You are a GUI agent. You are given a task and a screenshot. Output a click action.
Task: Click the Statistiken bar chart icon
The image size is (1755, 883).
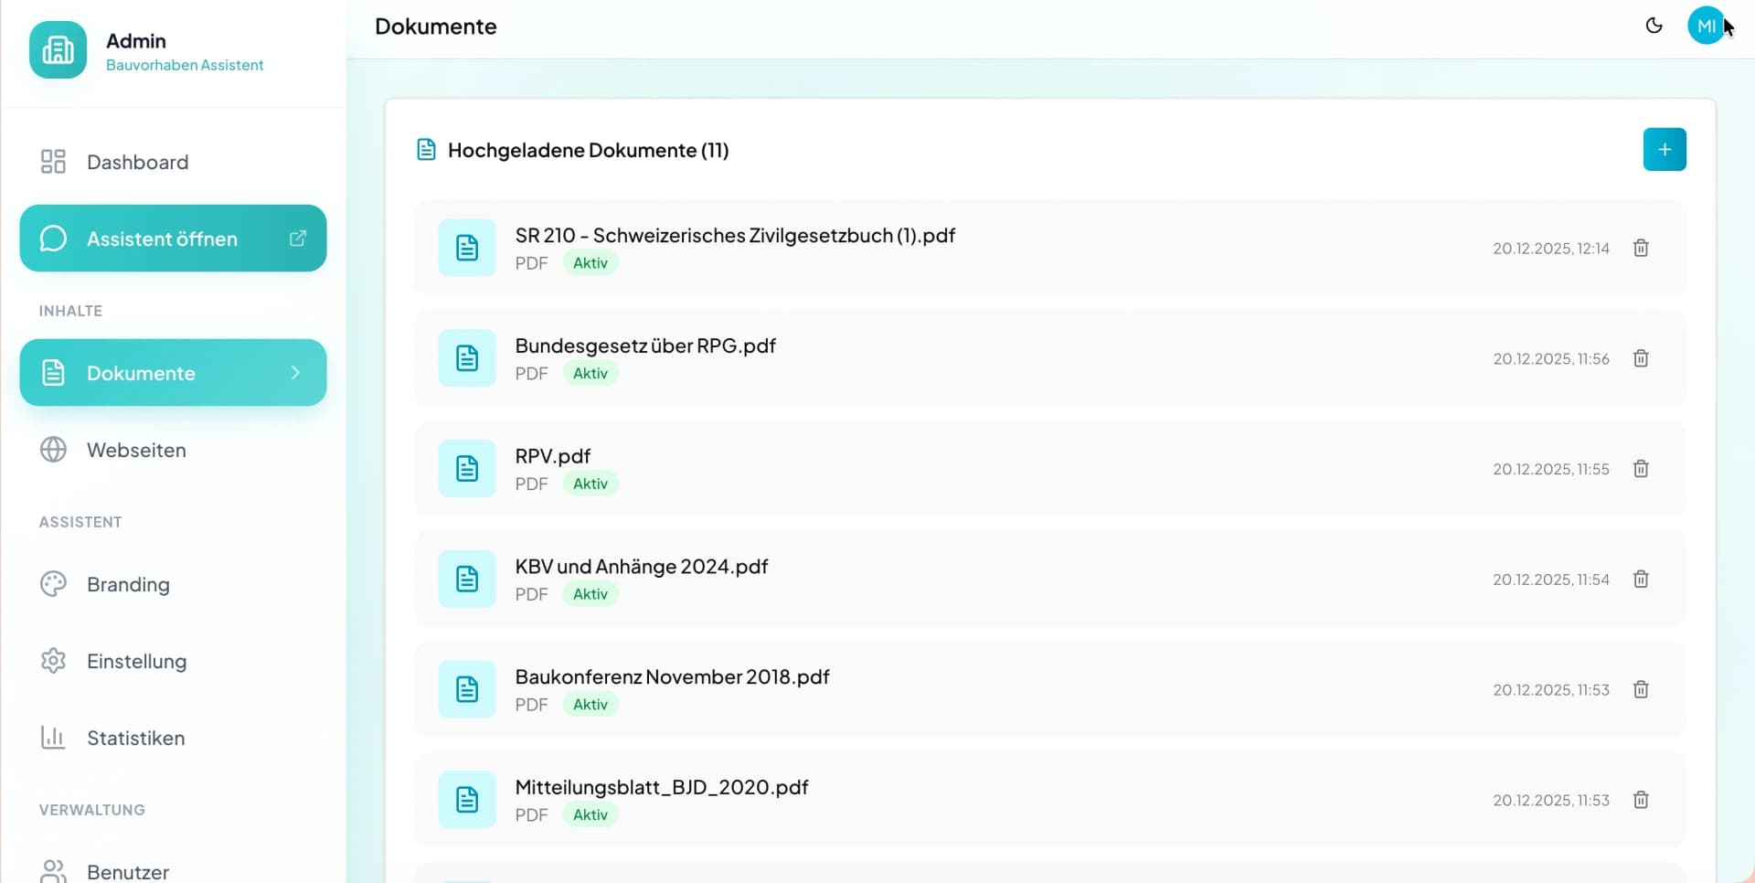click(x=53, y=738)
